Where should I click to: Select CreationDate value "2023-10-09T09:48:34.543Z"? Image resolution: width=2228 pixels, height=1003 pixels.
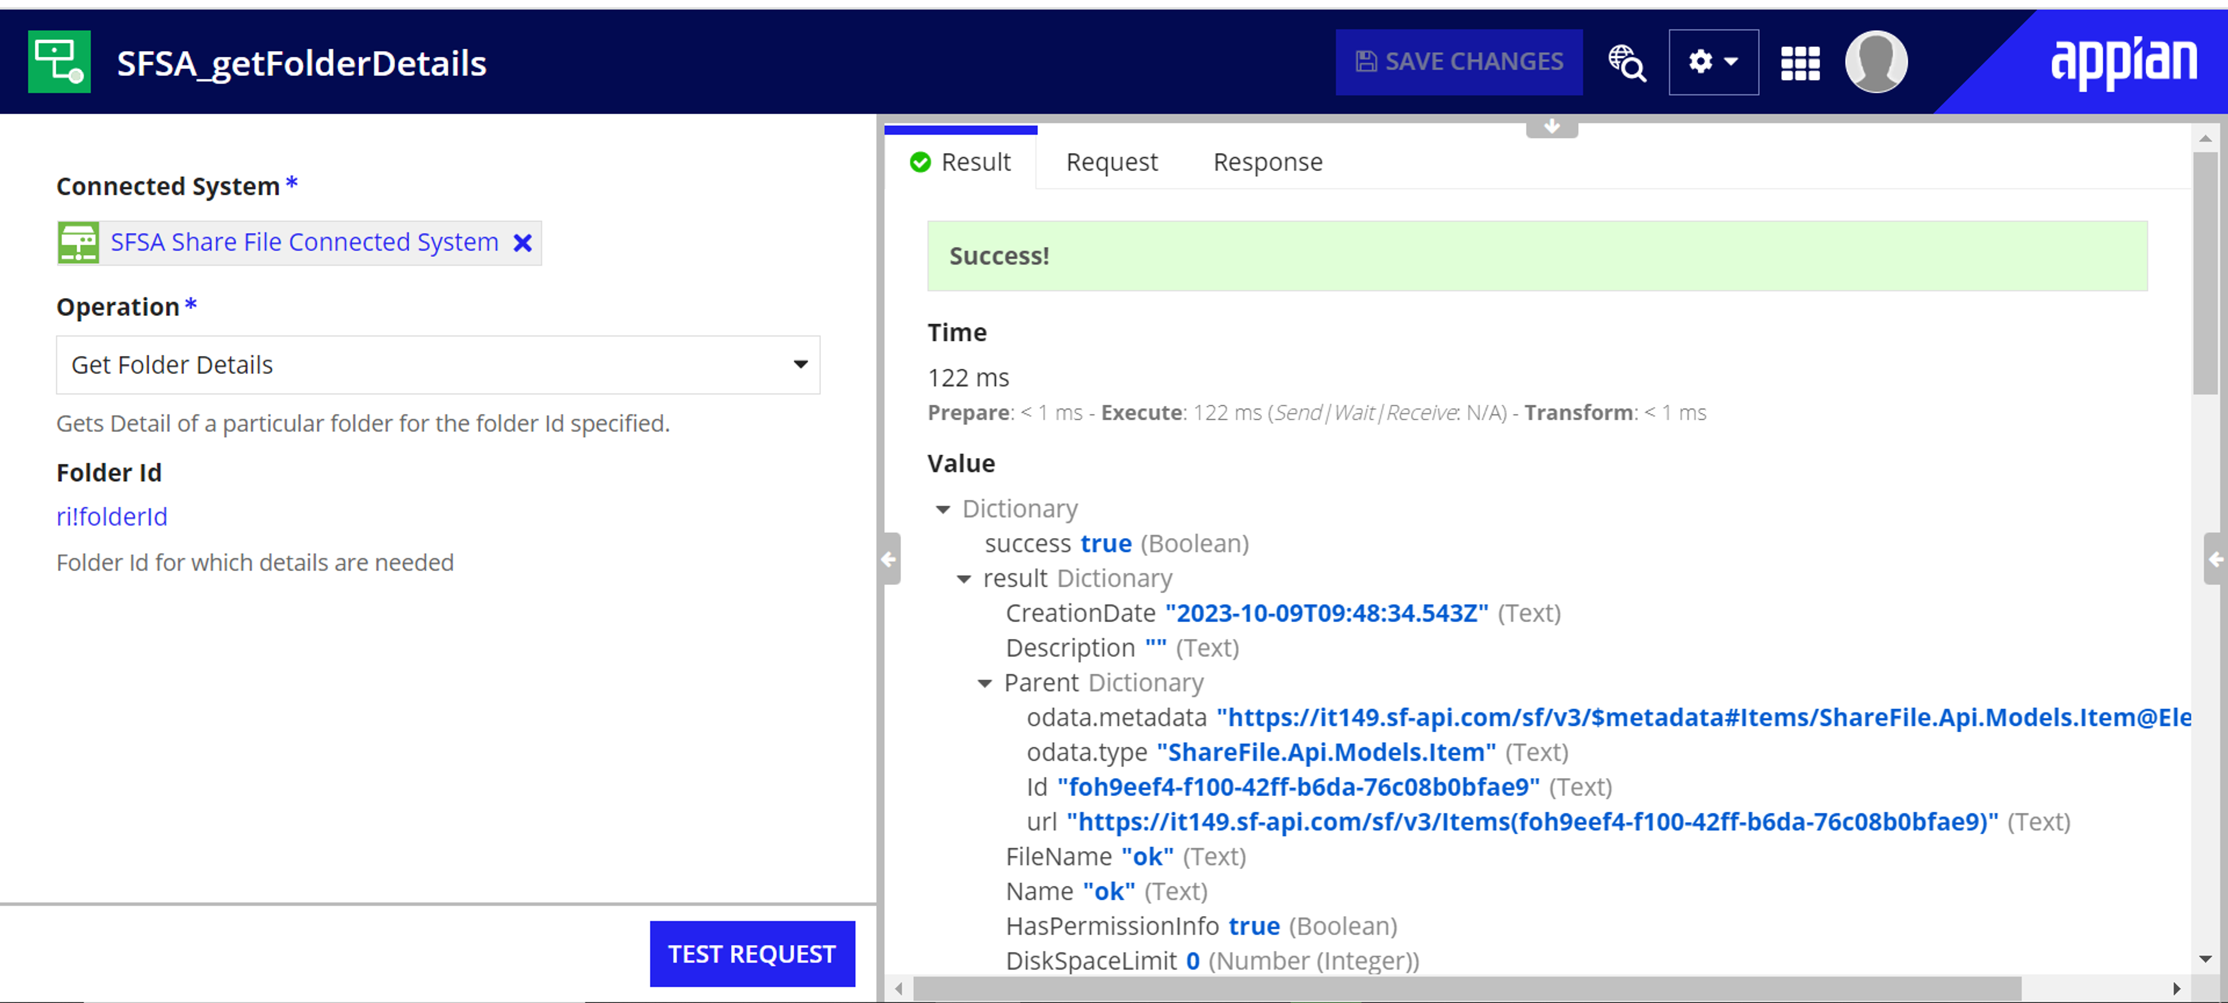coord(1326,613)
